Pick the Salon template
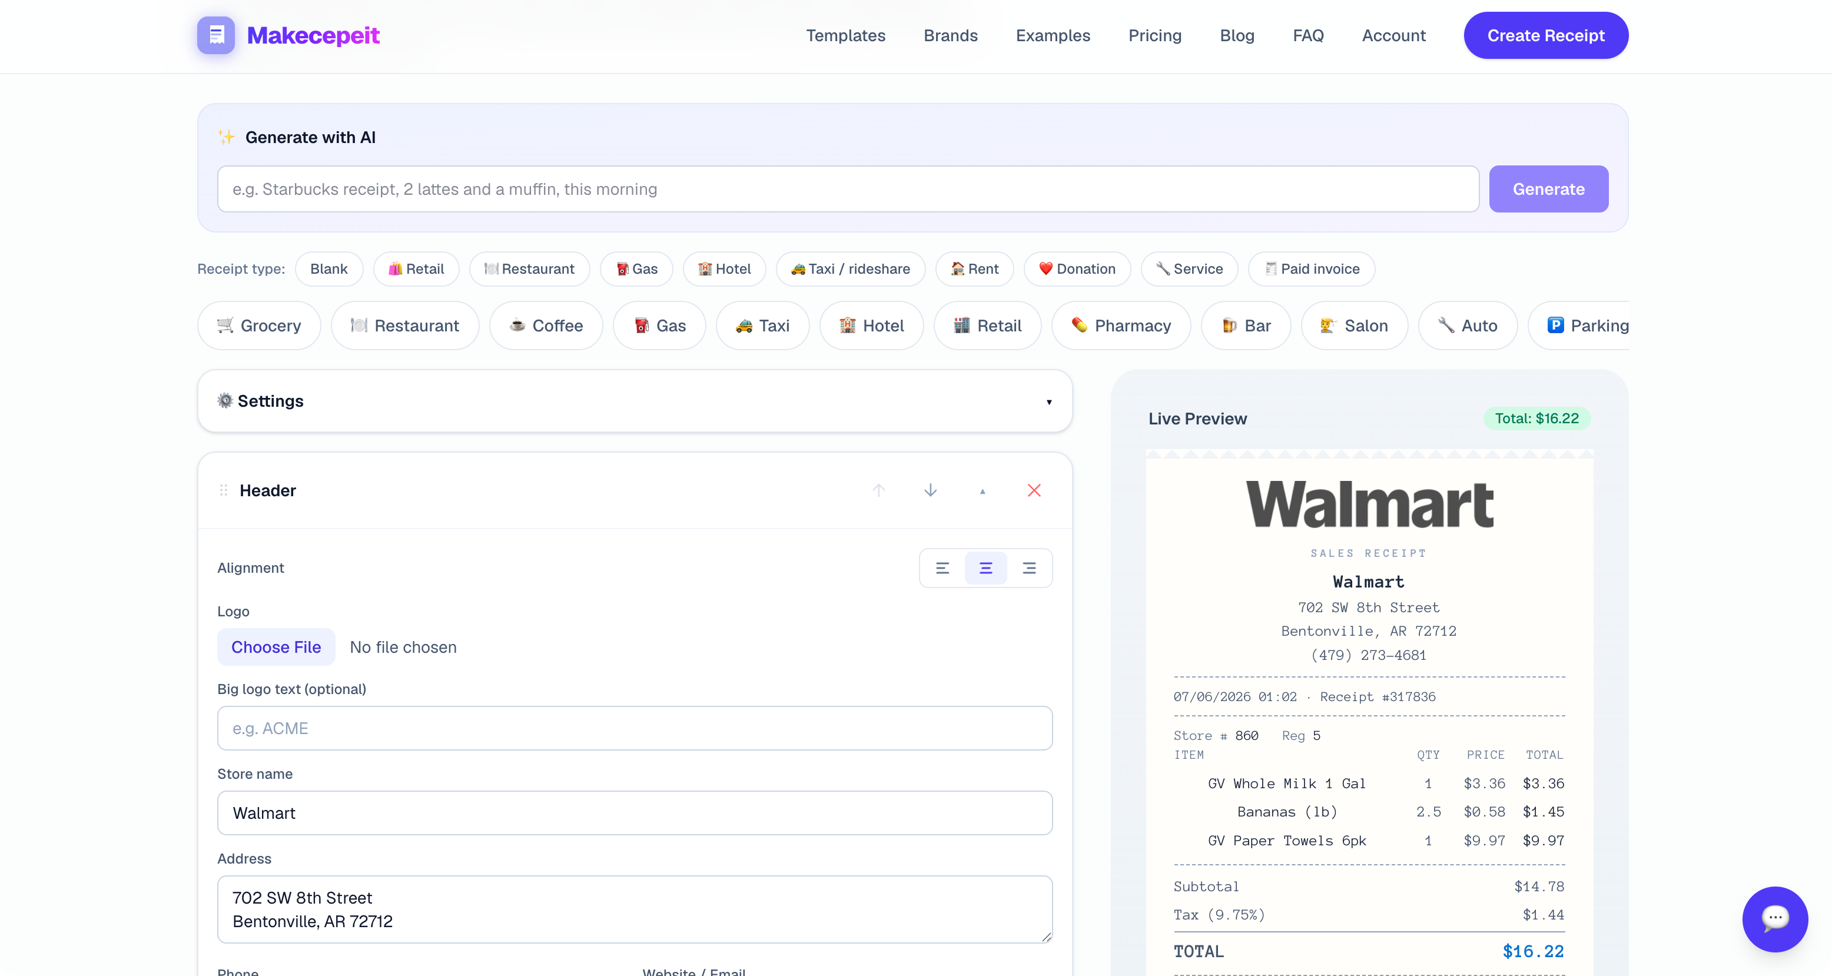This screenshot has height=976, width=1832. pos(1354,325)
